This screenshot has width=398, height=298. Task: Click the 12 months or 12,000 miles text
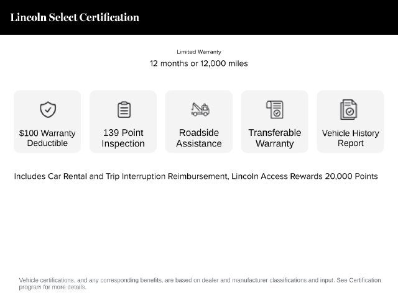pos(199,63)
